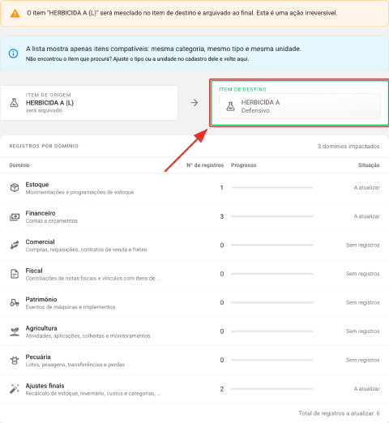Screen dimensions: 389x423
Task: Click the Fiscal document icon
Action: pyautogui.click(x=15, y=274)
